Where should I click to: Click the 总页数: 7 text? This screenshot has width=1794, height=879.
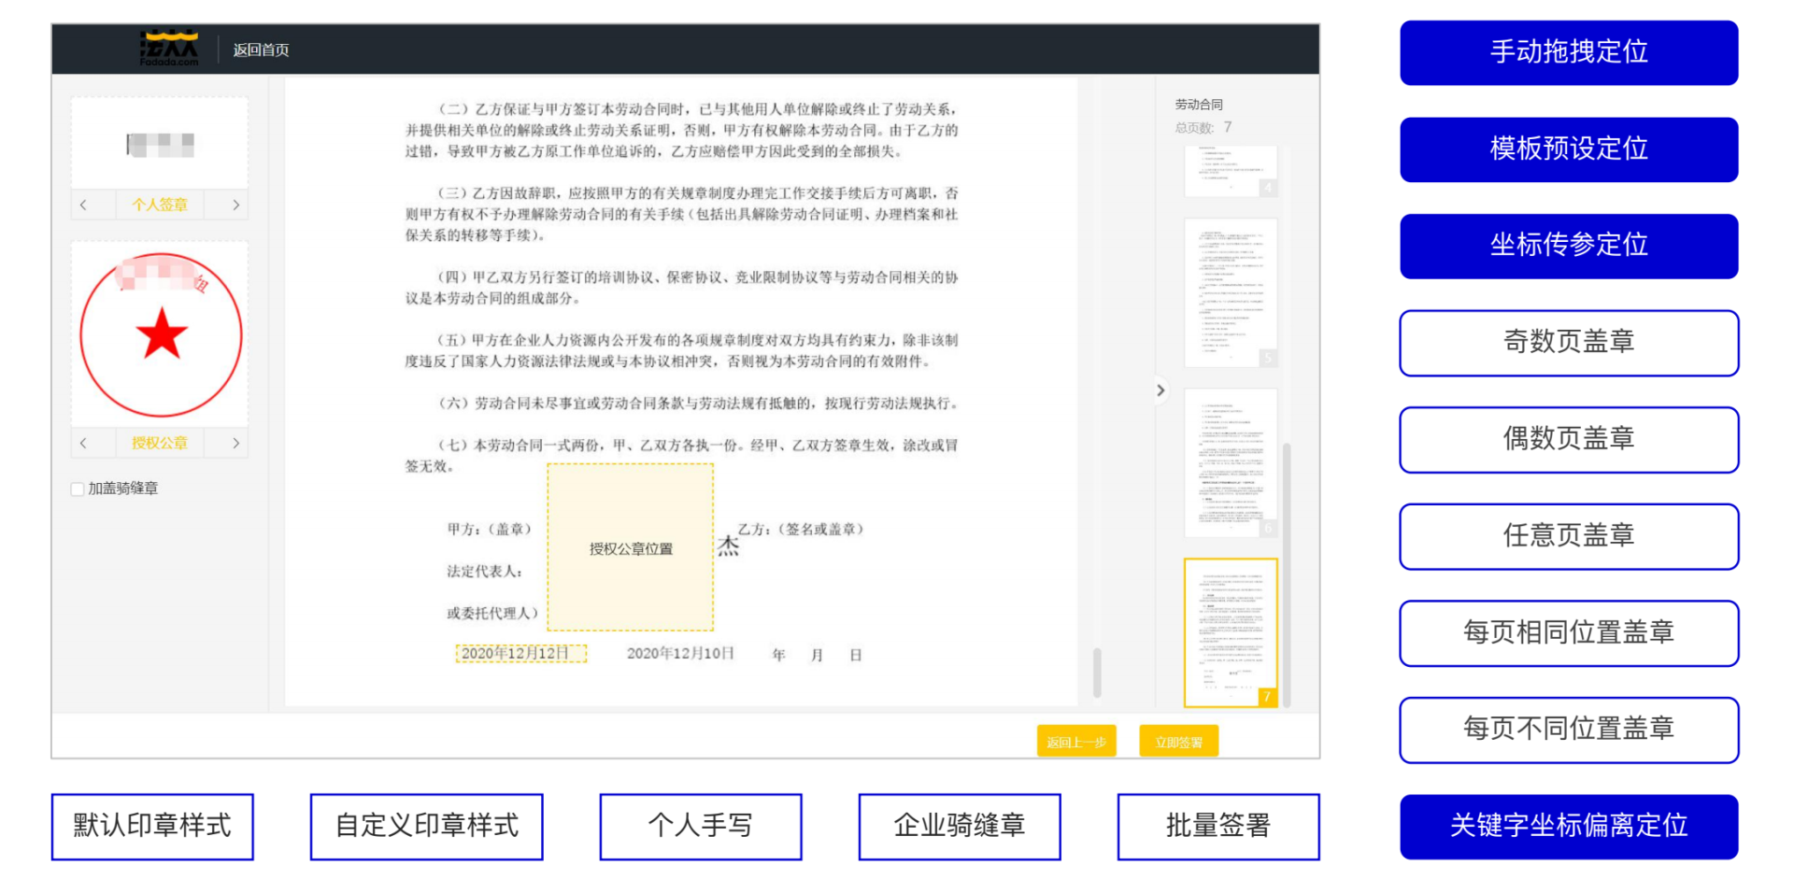(x=1203, y=127)
